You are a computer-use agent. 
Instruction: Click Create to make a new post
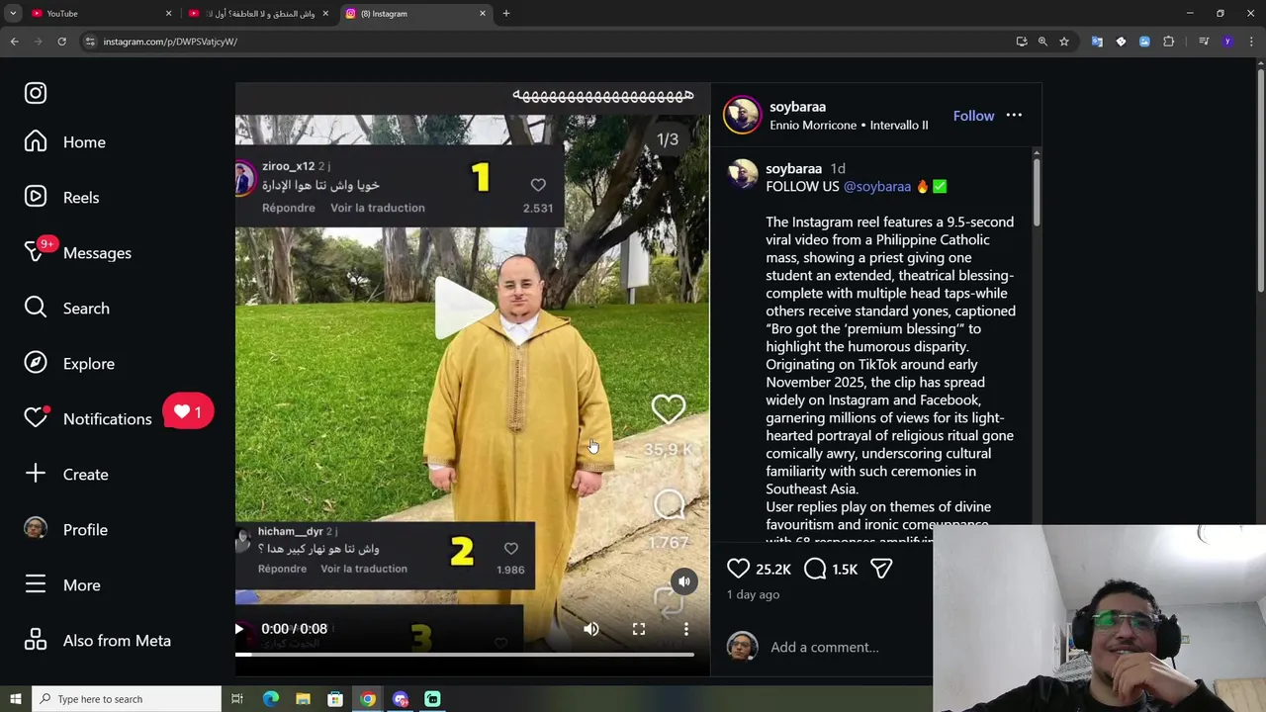pos(66,475)
